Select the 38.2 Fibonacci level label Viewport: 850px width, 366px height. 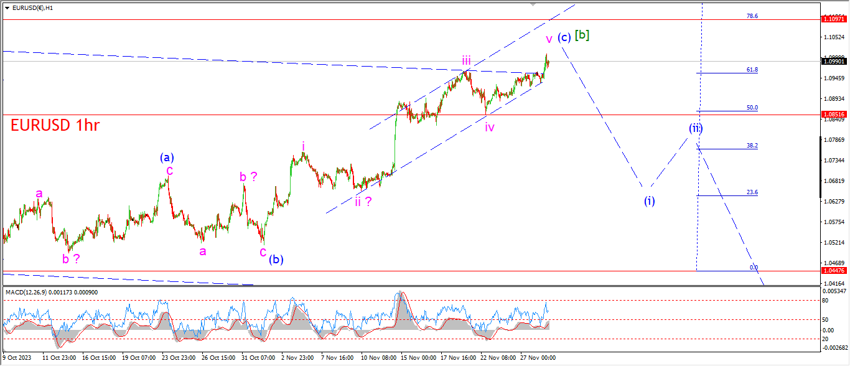pyautogui.click(x=752, y=146)
